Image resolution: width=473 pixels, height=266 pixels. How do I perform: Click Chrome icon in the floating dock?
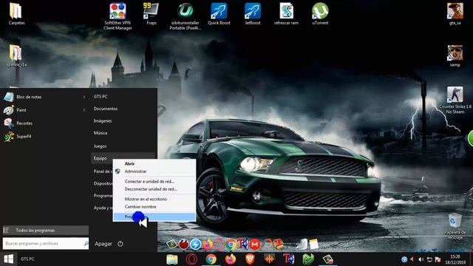(231, 245)
